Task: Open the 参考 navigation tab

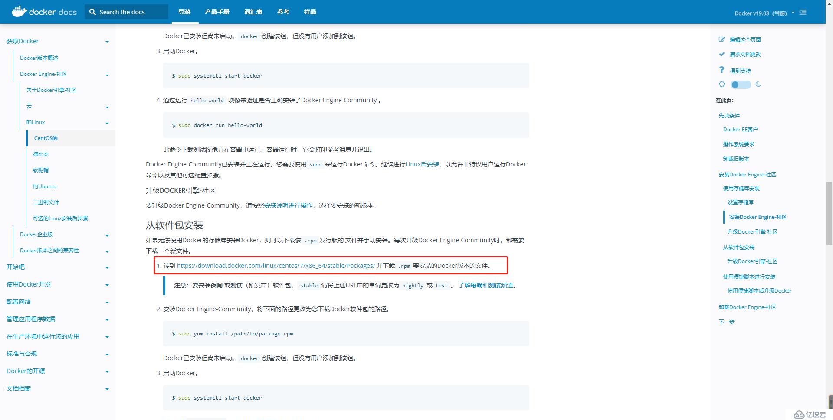Action: pyautogui.click(x=283, y=12)
